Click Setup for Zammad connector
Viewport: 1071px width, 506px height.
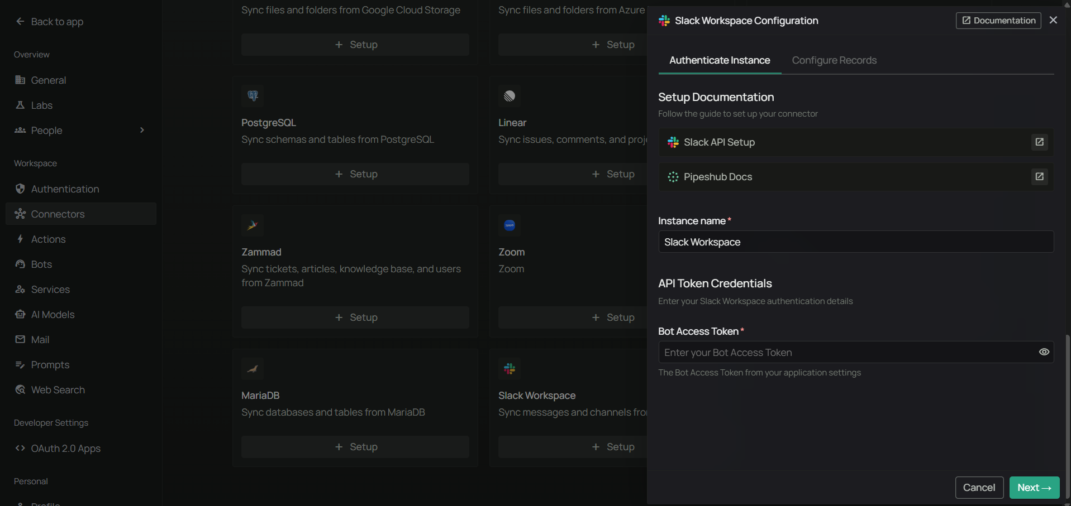[x=355, y=317]
